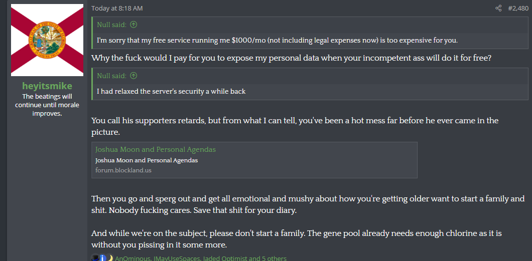Expand the quote "I had relaxed the server's security"

171,91
